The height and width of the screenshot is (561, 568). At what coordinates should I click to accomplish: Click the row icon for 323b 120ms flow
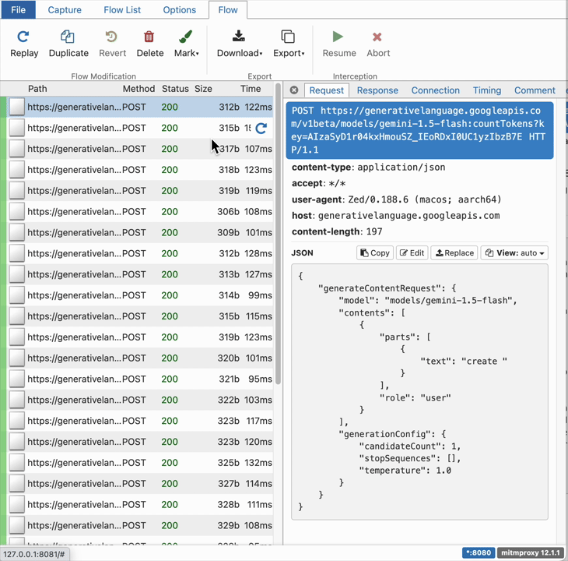coord(16,442)
